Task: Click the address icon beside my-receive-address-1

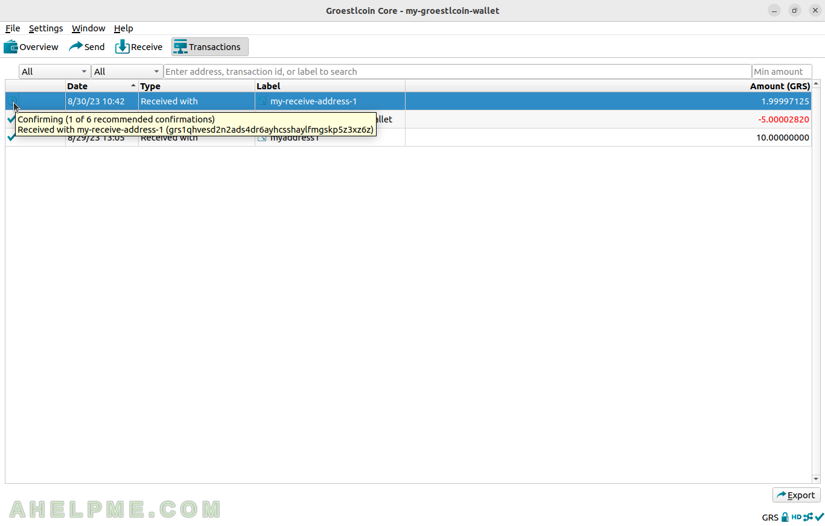Action: (x=262, y=101)
